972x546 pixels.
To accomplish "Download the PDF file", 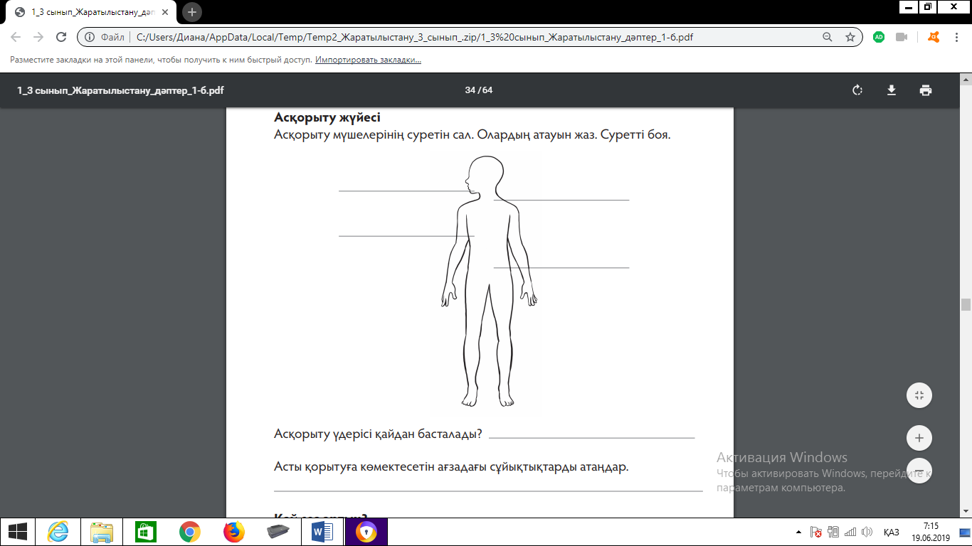I will click(891, 90).
